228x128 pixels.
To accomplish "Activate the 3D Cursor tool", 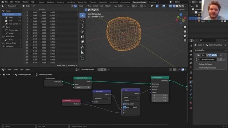I will click(82, 21).
